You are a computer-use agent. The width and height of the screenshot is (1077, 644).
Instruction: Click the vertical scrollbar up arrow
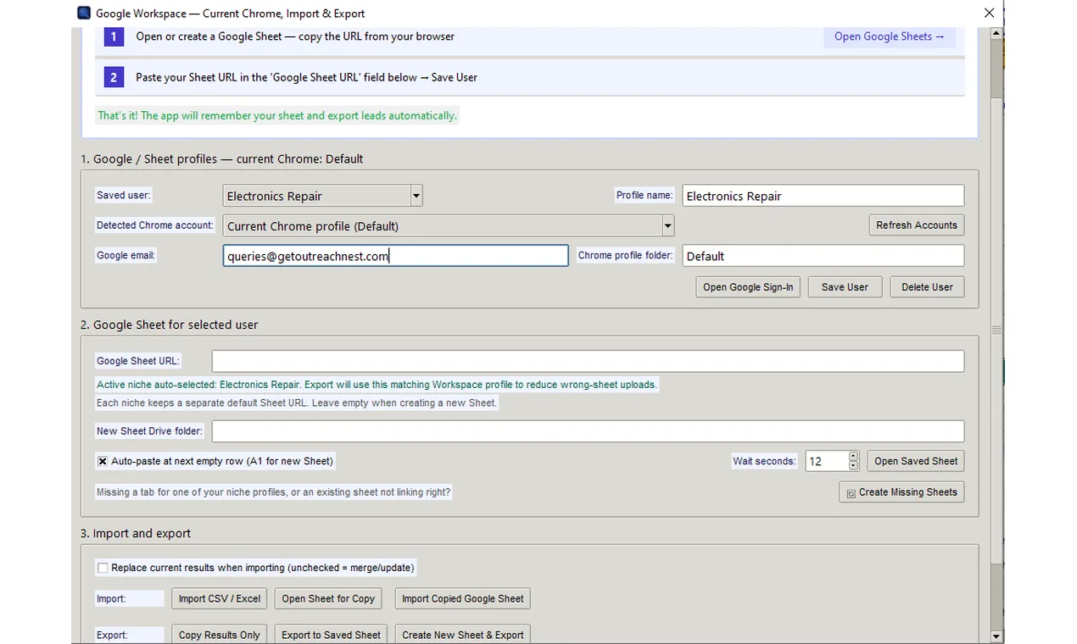996,33
